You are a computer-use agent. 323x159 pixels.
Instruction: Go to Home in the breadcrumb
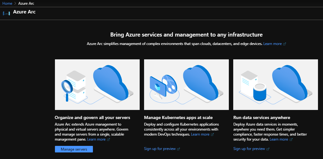(7, 3)
